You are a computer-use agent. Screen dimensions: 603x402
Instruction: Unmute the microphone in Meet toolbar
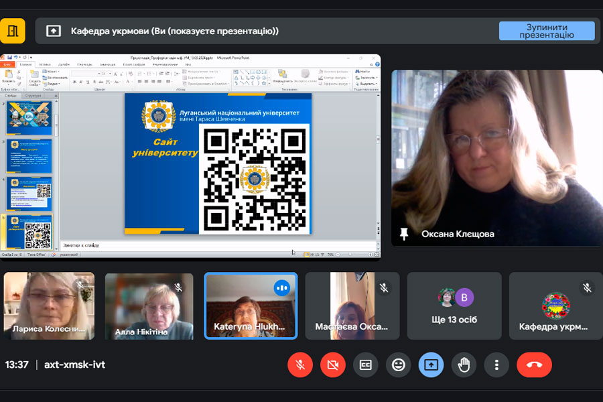[x=300, y=364]
